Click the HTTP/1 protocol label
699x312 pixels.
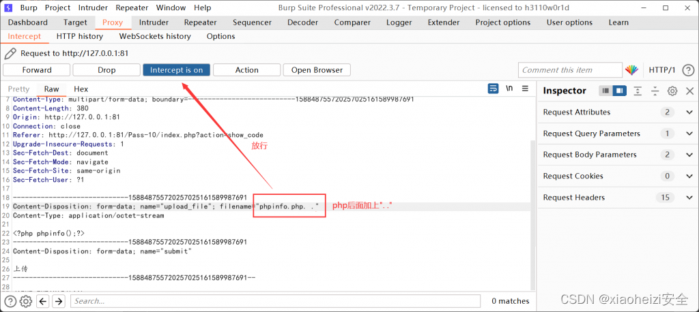click(x=662, y=70)
